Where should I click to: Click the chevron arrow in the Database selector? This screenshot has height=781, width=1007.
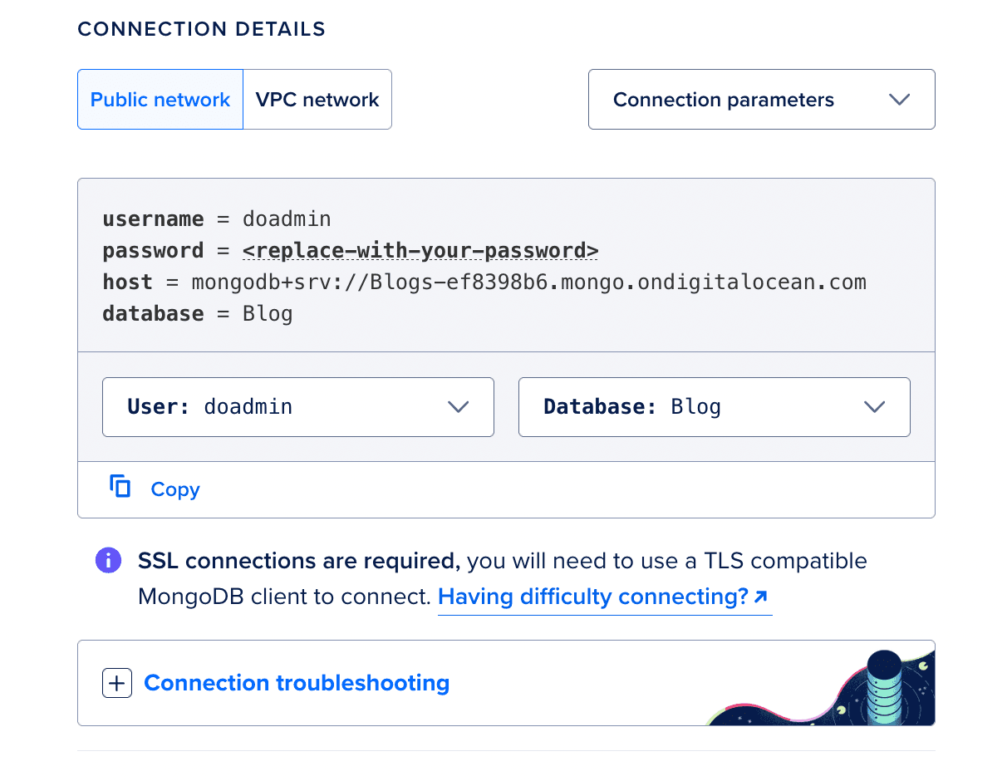point(875,407)
